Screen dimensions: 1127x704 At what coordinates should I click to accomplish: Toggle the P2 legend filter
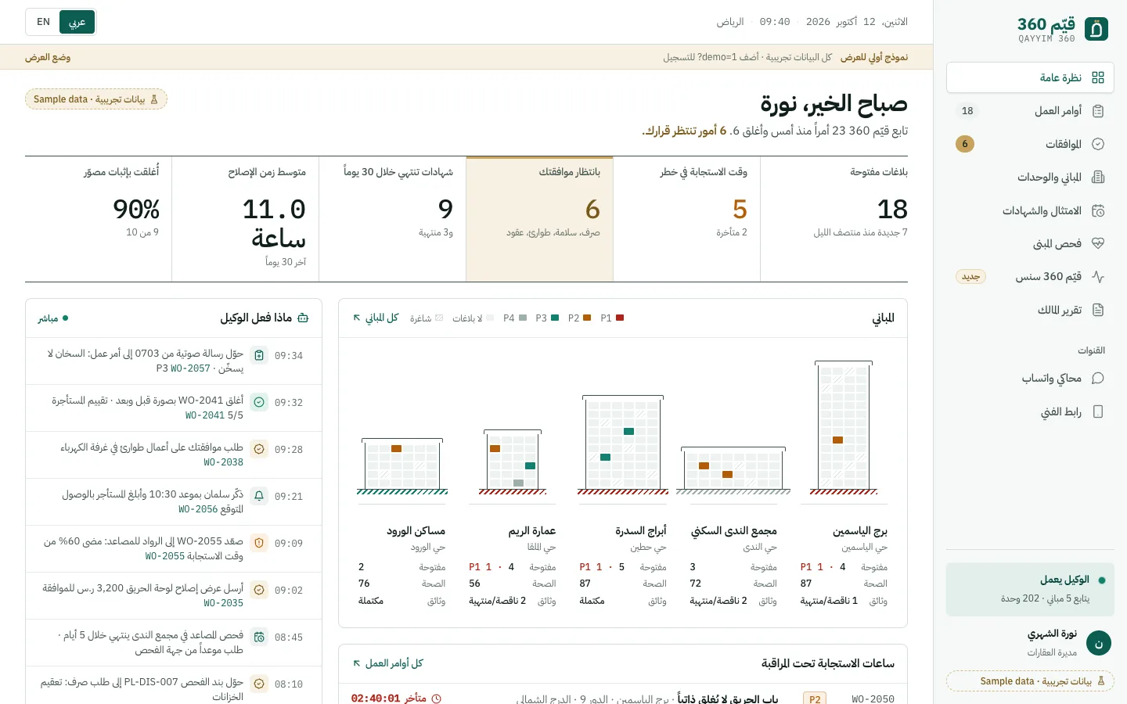tap(580, 318)
